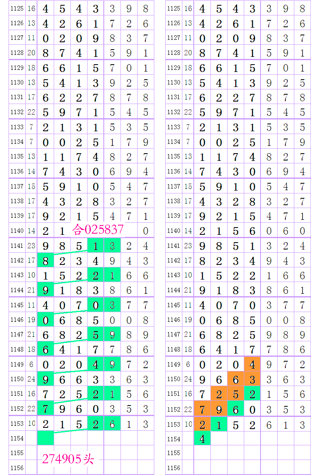Select orange cell 2 in right row 1153

coord(202,424)
